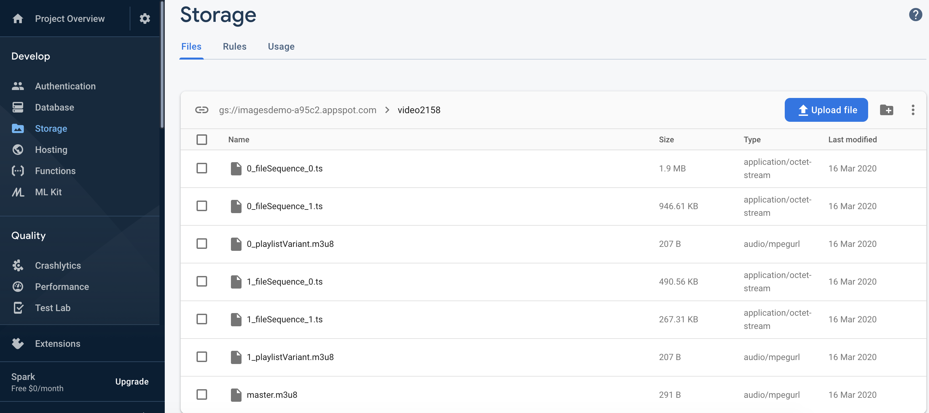Select checkbox for 1_playlistVariant.m3u8

(201, 356)
